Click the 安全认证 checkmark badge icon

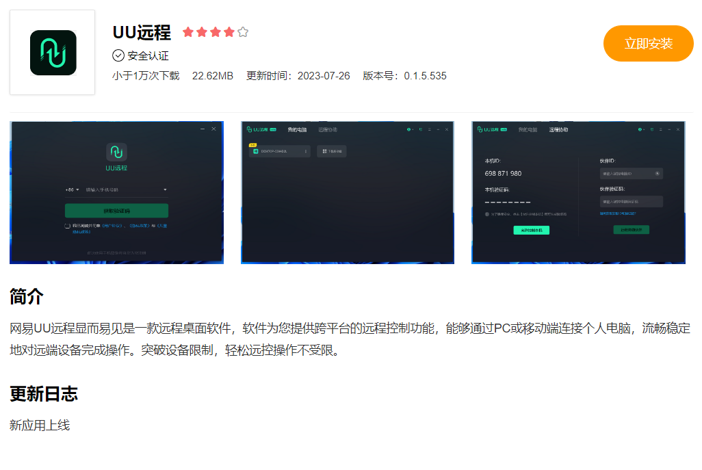118,55
